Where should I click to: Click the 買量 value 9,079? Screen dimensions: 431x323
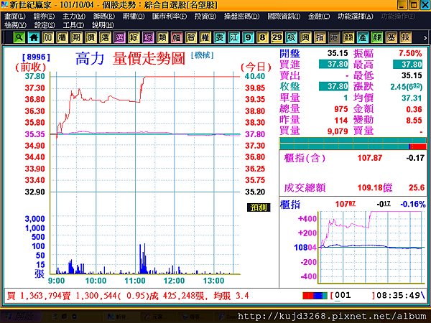338,131
